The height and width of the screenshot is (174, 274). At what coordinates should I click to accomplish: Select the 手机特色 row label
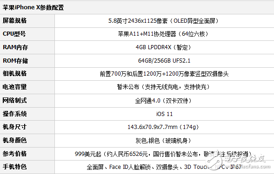point(15,167)
